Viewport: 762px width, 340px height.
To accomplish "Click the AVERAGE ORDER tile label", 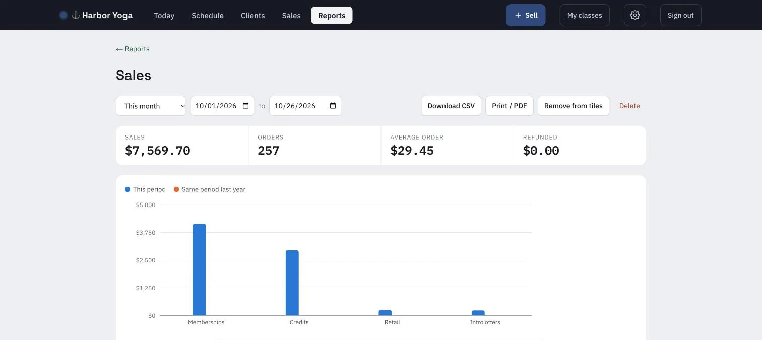I will pos(417,137).
